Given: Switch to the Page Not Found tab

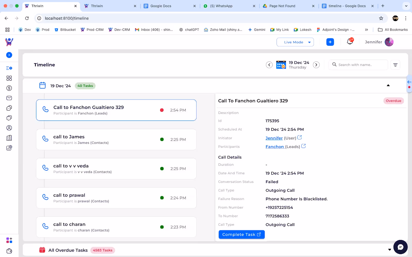Looking at the screenshot, I should 288,6.
